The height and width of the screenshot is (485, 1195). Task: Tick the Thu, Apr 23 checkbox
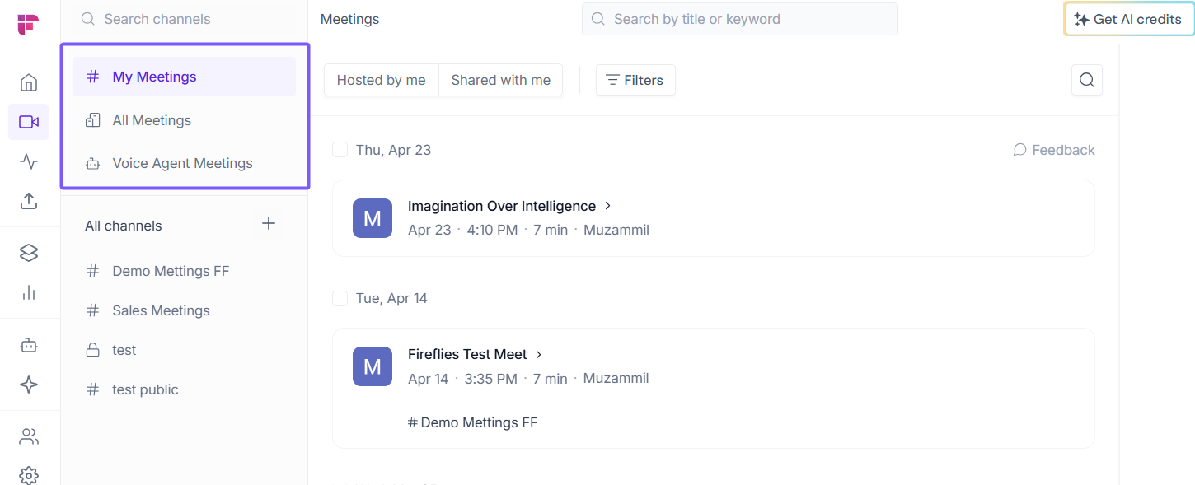[340, 150]
